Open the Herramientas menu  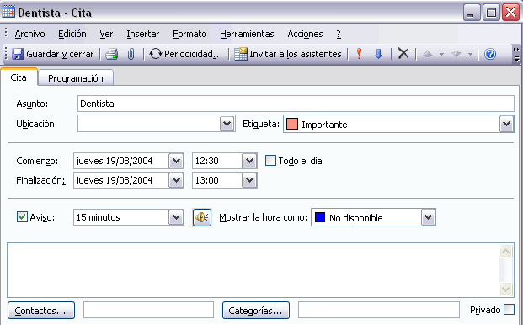pyautogui.click(x=247, y=34)
